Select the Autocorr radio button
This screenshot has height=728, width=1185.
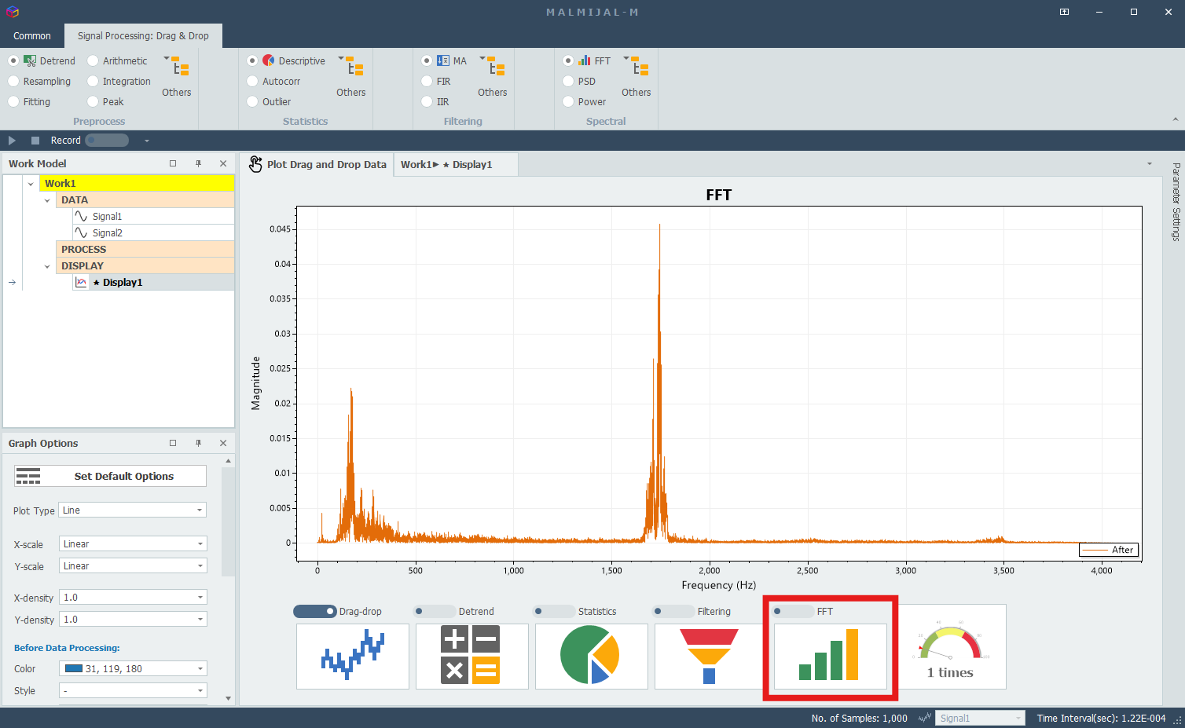pos(252,81)
